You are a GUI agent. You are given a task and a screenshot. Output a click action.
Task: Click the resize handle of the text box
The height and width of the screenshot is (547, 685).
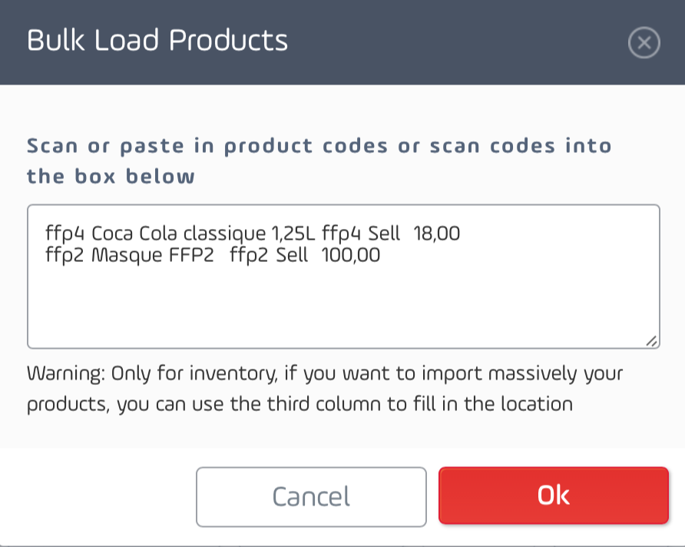(651, 341)
